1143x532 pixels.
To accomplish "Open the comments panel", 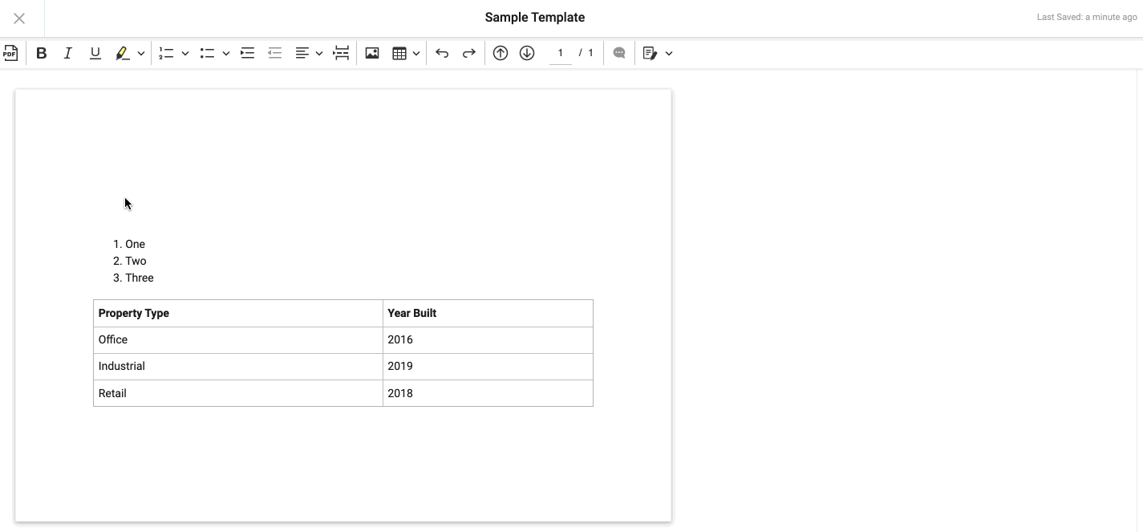I will point(619,52).
